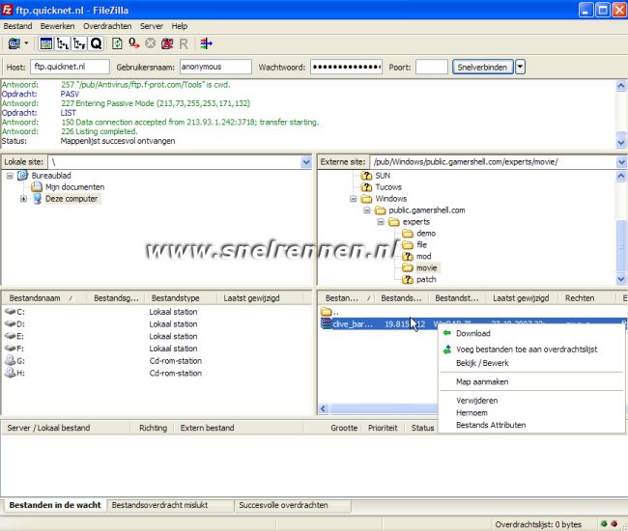Select the SUN remote folder

coord(383,176)
